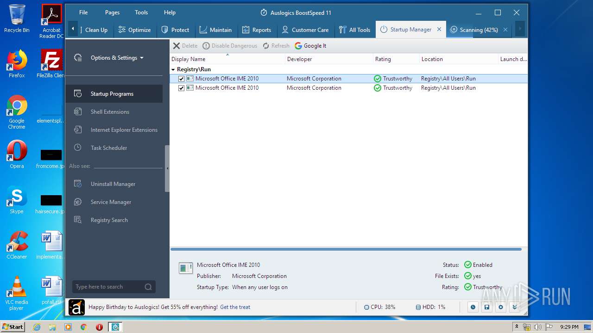Collapse the sidebar with splitter arrow
Viewport: 593px width, 333px height.
[x=167, y=168]
